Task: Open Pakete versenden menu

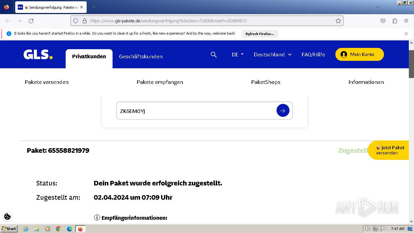Action: tap(47, 82)
